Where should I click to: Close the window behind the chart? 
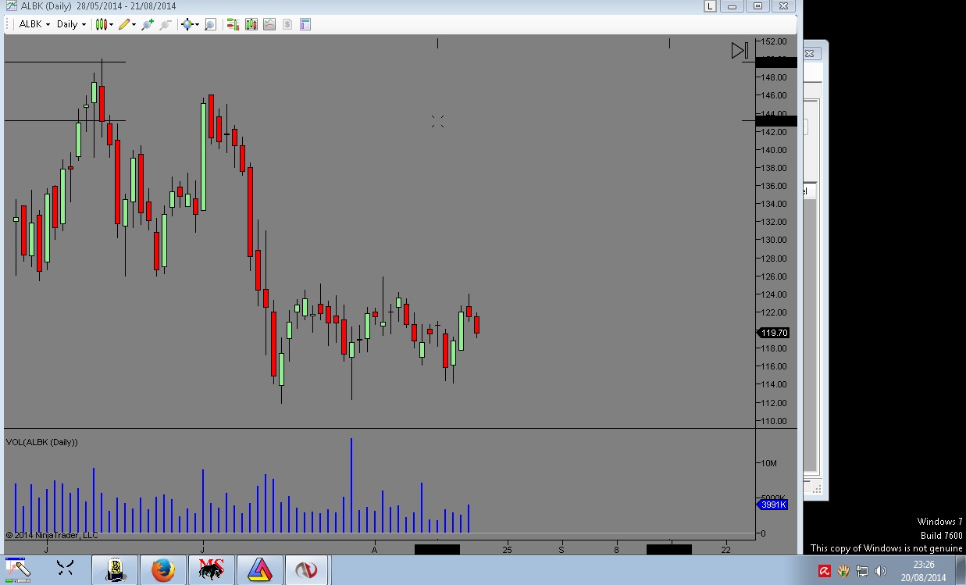click(x=809, y=54)
